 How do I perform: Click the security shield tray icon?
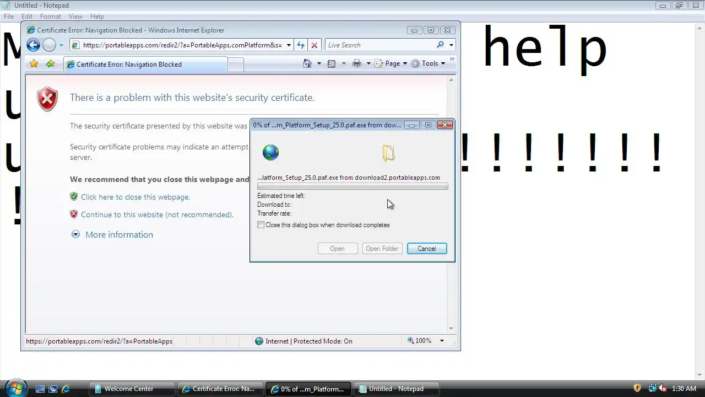click(x=637, y=389)
